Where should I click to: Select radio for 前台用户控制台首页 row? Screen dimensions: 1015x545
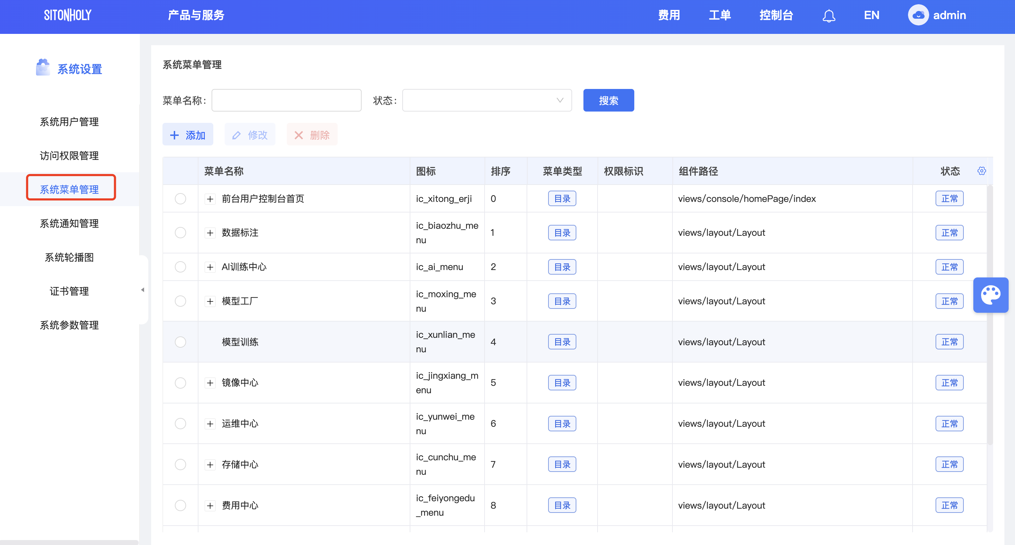pos(180,199)
